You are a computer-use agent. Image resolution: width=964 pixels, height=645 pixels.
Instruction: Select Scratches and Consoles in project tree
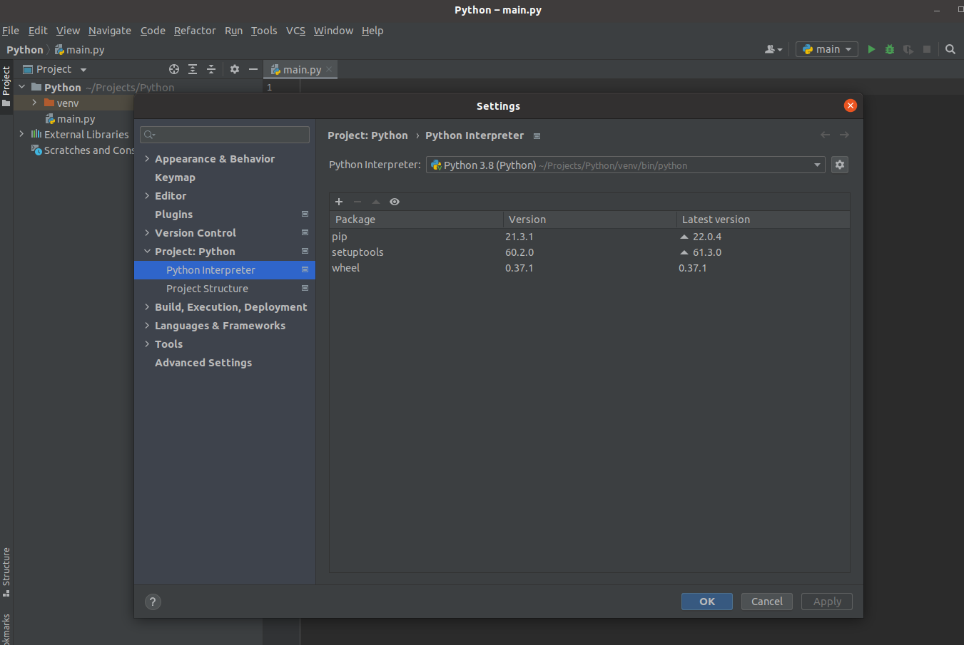click(x=83, y=150)
